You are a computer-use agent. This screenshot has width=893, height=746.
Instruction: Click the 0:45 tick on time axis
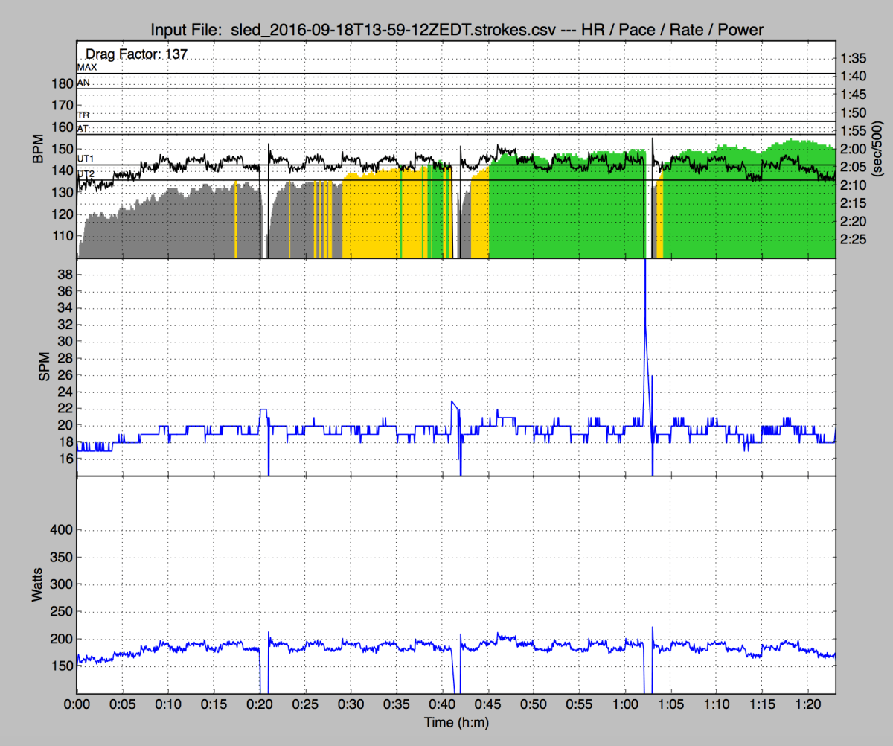(x=488, y=703)
